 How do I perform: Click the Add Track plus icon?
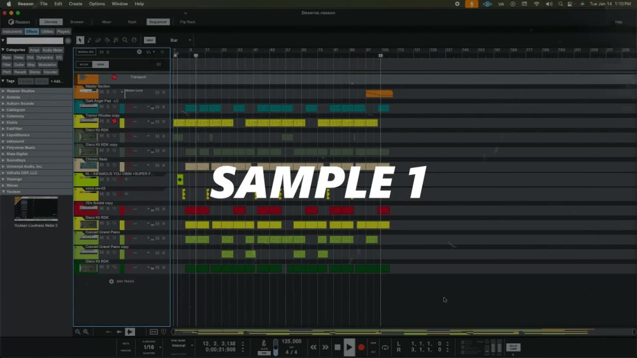[x=111, y=281]
